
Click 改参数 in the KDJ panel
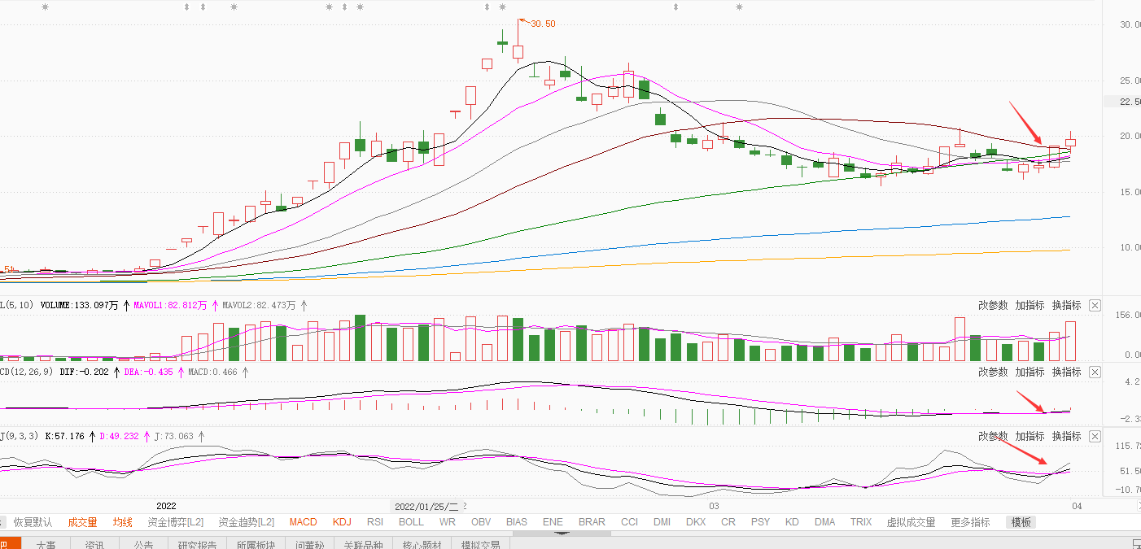coord(993,437)
